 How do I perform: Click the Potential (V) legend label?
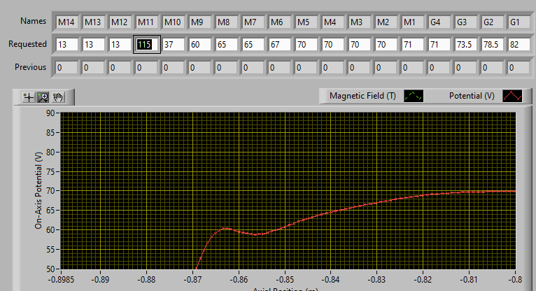472,96
